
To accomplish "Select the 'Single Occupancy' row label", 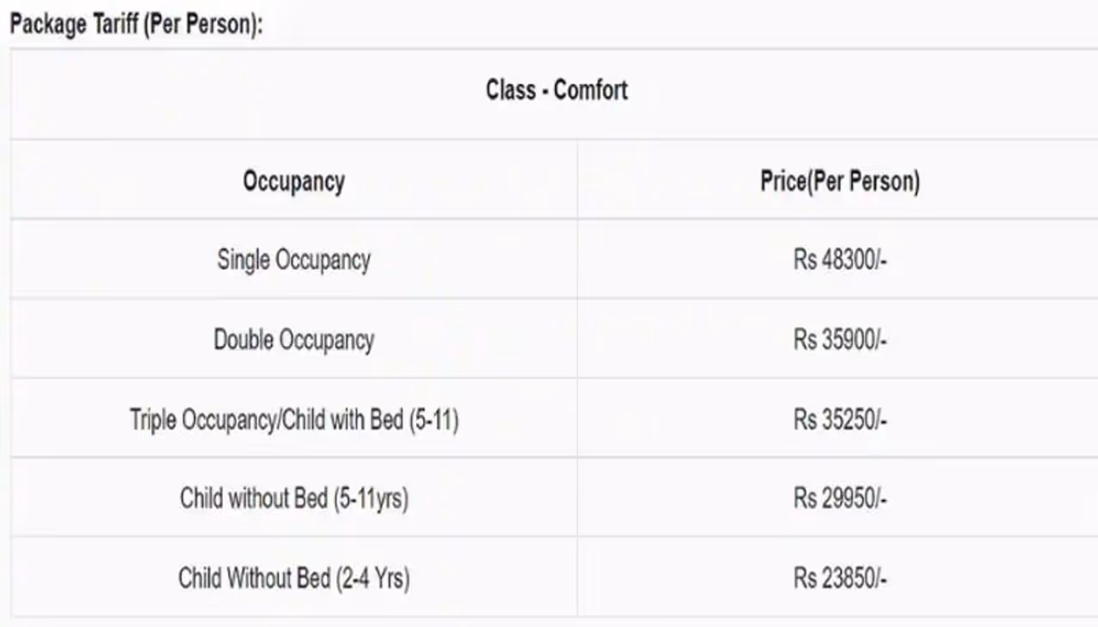I will [x=293, y=260].
